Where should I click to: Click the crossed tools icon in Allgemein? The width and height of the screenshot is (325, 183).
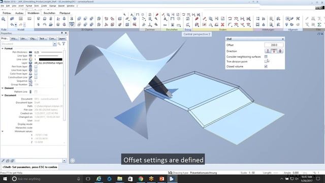[298, 19]
